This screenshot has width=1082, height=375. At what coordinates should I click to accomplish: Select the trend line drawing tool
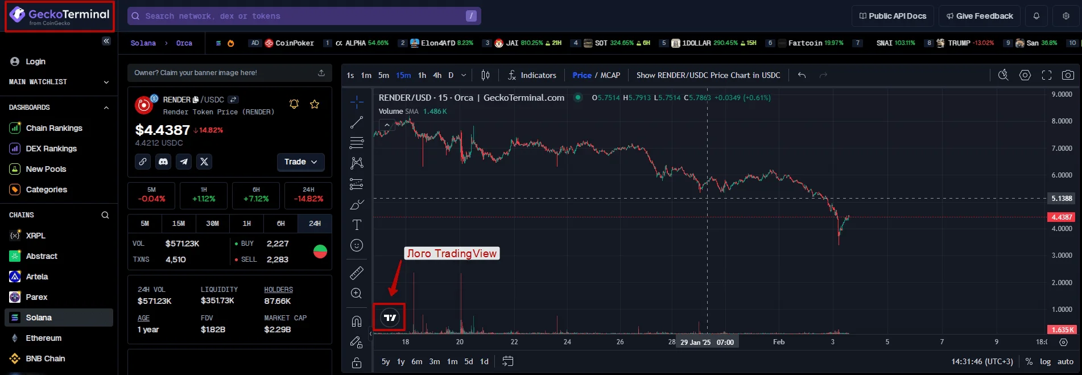click(357, 122)
